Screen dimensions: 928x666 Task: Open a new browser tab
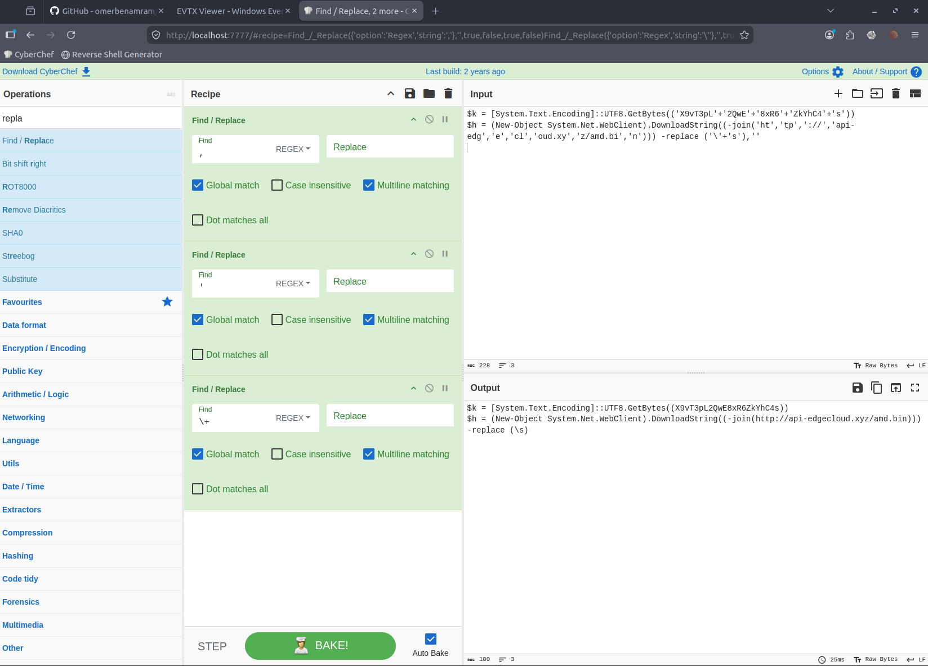[x=435, y=11]
